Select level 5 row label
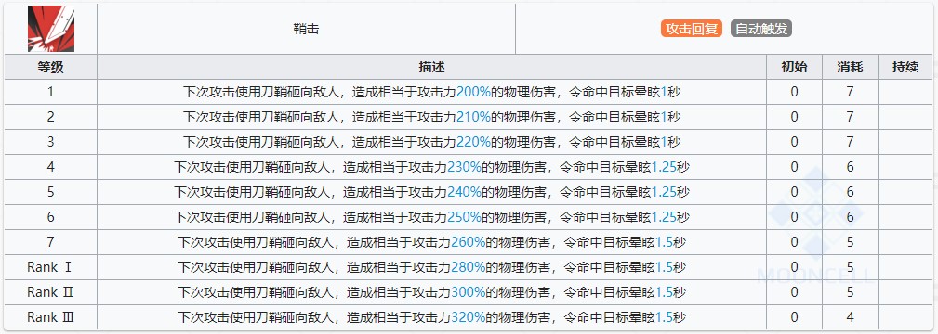Screen dimensions: 938x334 click(51, 192)
